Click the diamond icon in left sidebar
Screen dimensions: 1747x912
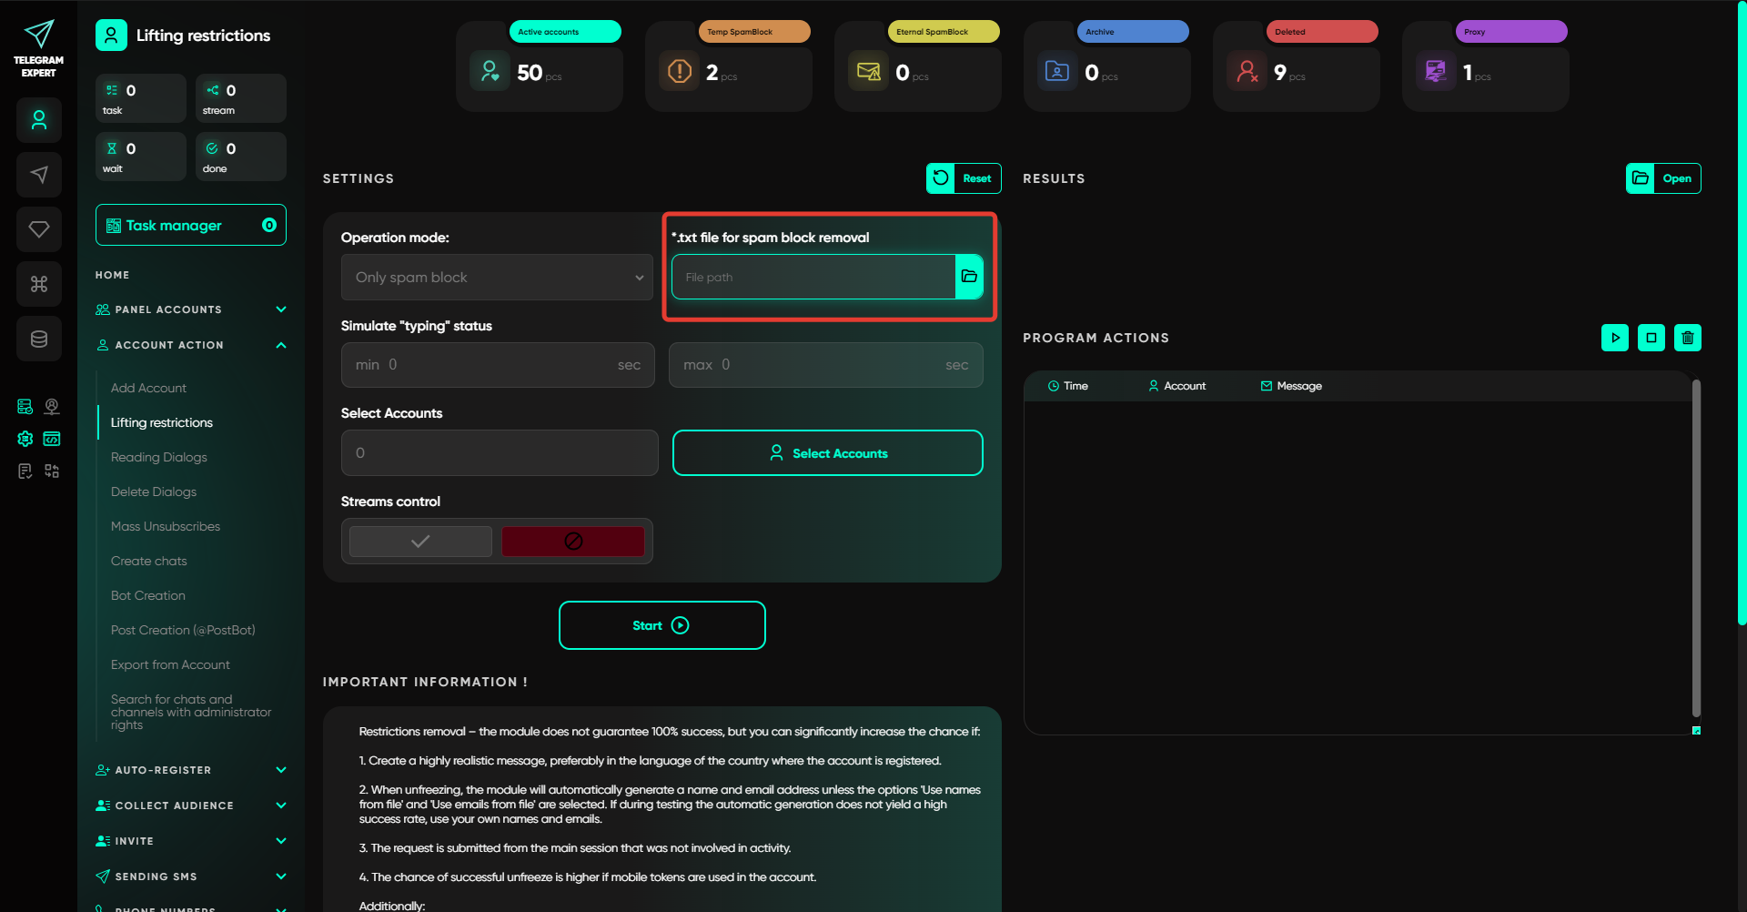[39, 229]
